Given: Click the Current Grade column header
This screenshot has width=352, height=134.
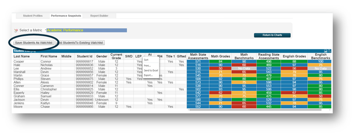Looking at the screenshot, I should click(x=116, y=56).
